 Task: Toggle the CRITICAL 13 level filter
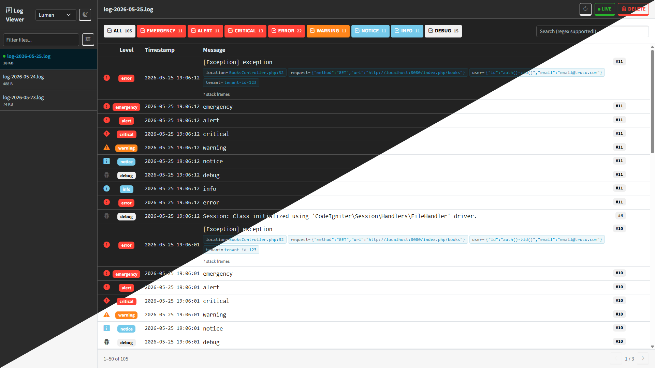pos(245,31)
